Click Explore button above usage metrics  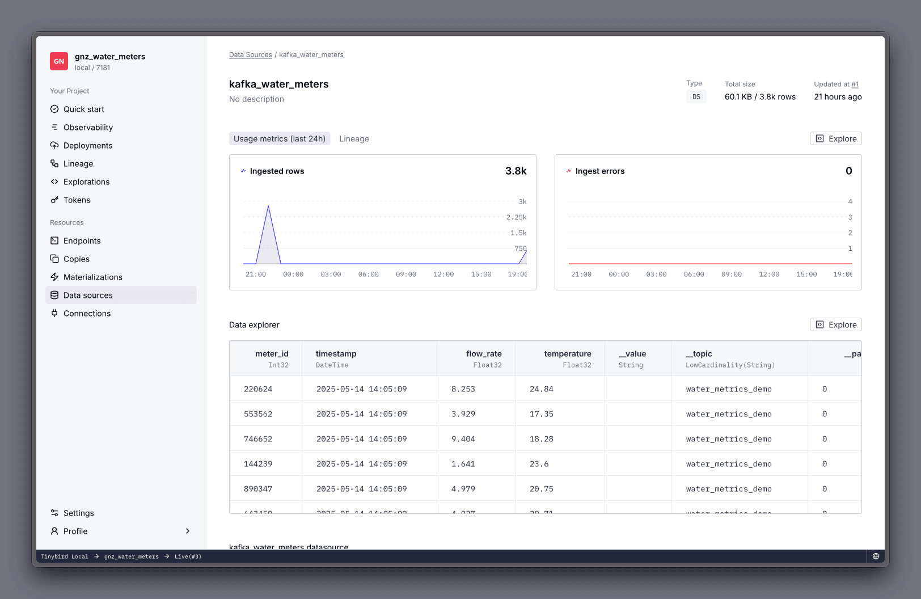[x=836, y=139]
